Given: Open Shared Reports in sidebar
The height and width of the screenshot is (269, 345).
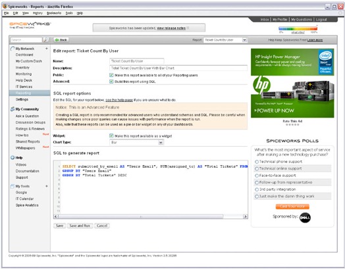Looking at the screenshot, I should pyautogui.click(x=28, y=141).
